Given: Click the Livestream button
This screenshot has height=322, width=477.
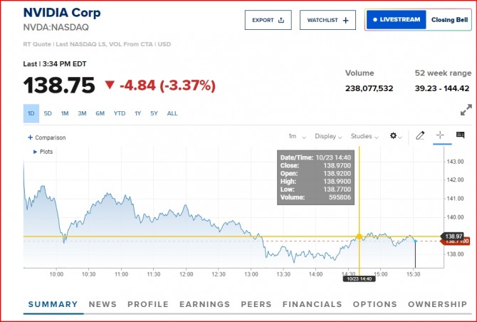Looking at the screenshot, I should click(397, 20).
